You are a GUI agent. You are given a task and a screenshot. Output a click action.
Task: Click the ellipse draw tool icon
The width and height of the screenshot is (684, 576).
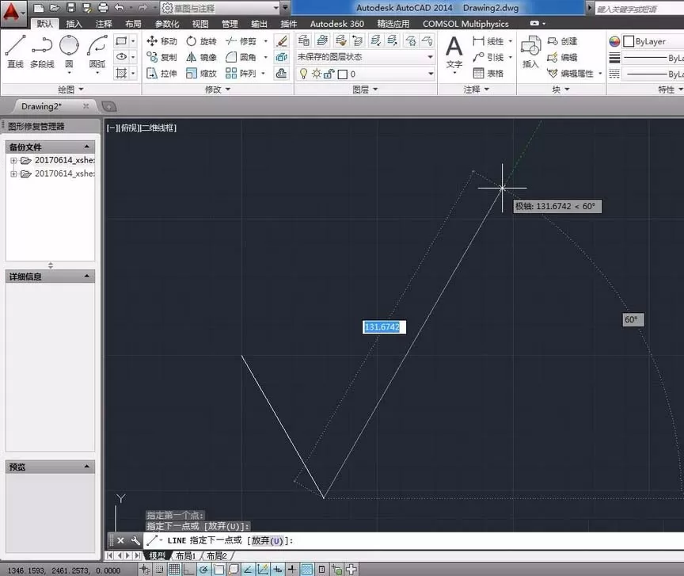coord(121,57)
